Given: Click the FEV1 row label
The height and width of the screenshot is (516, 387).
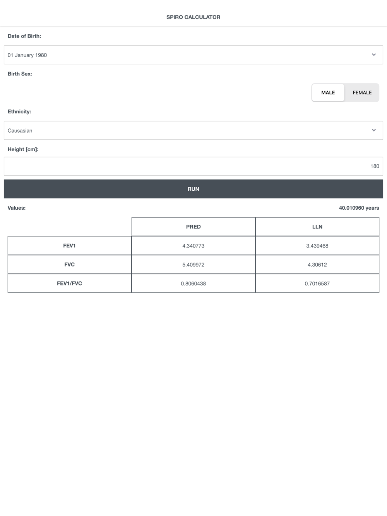Looking at the screenshot, I should point(70,246).
